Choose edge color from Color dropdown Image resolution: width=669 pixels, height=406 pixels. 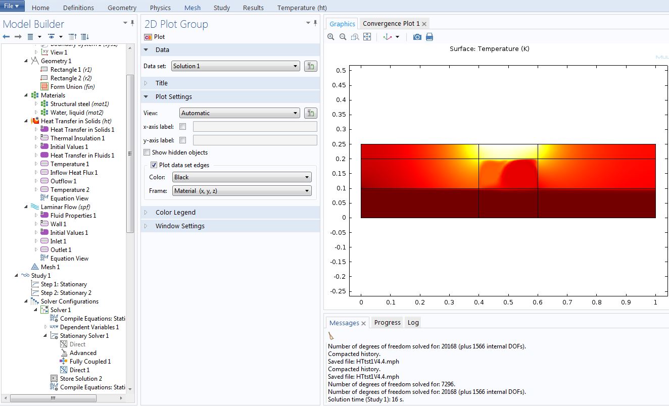pos(242,177)
